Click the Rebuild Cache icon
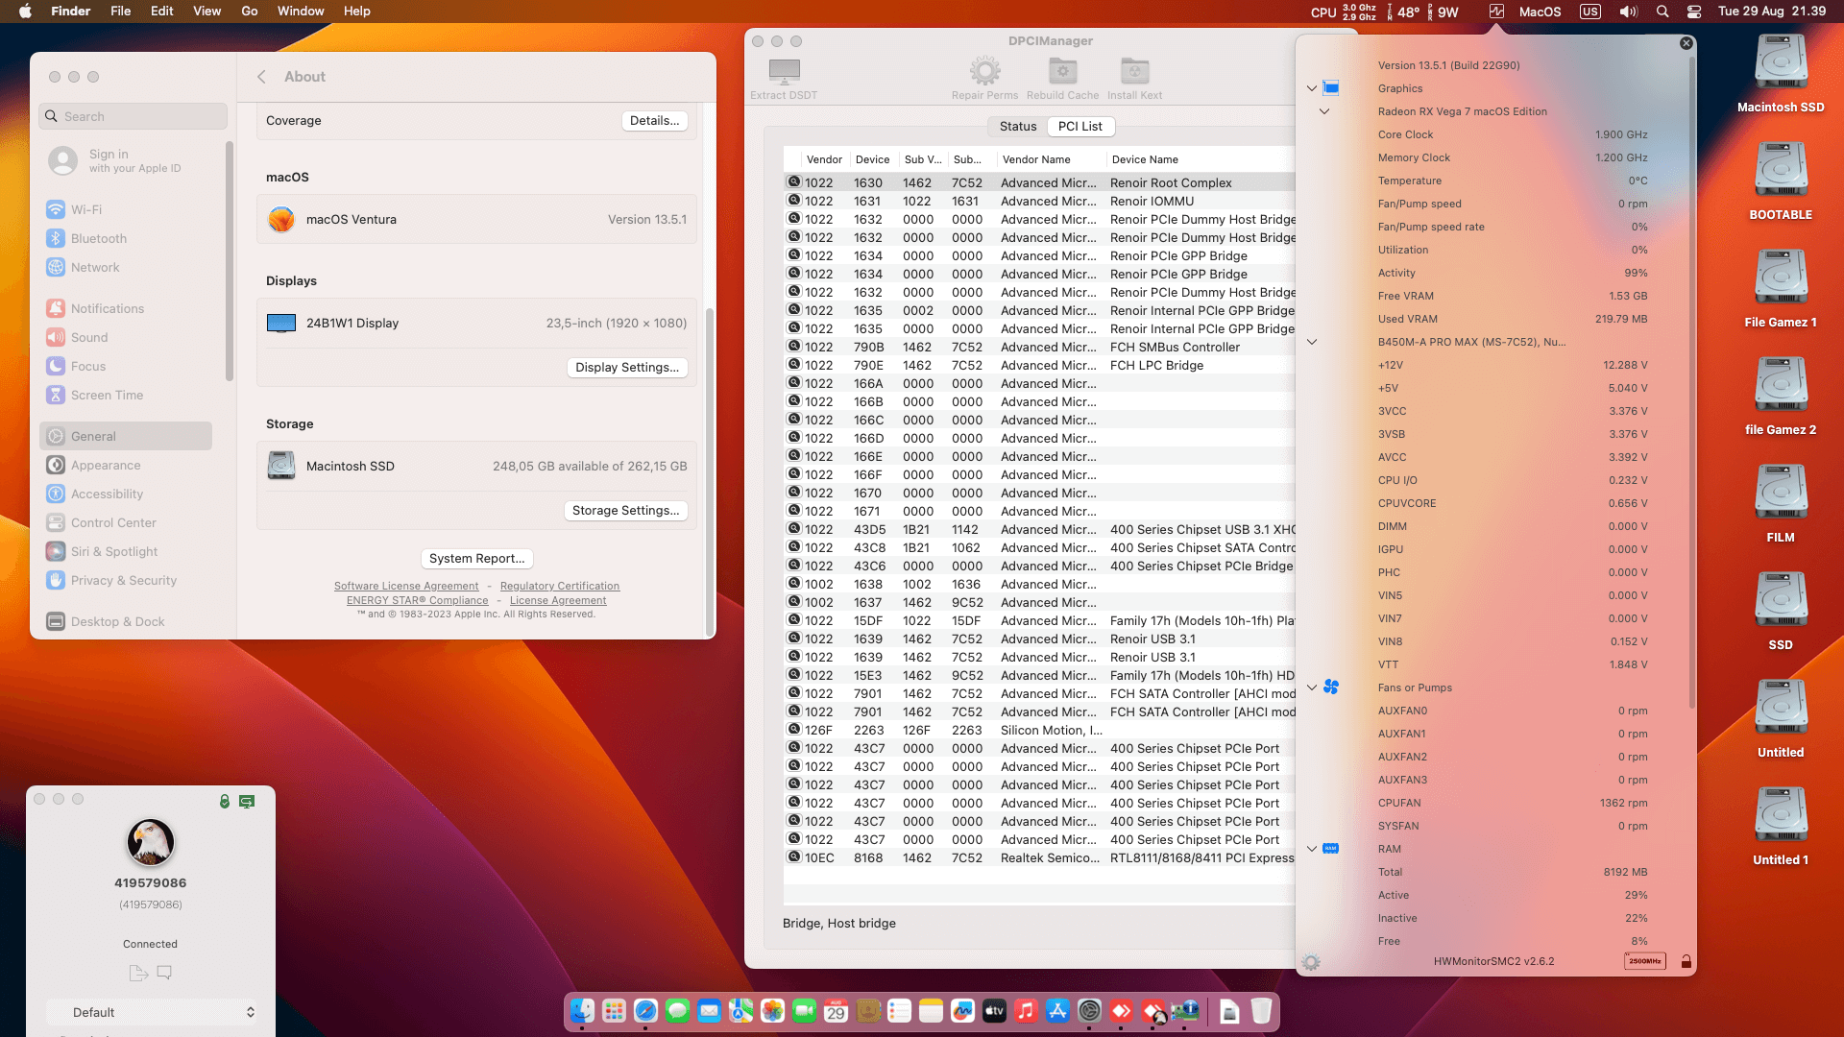1844x1037 pixels. click(x=1062, y=71)
